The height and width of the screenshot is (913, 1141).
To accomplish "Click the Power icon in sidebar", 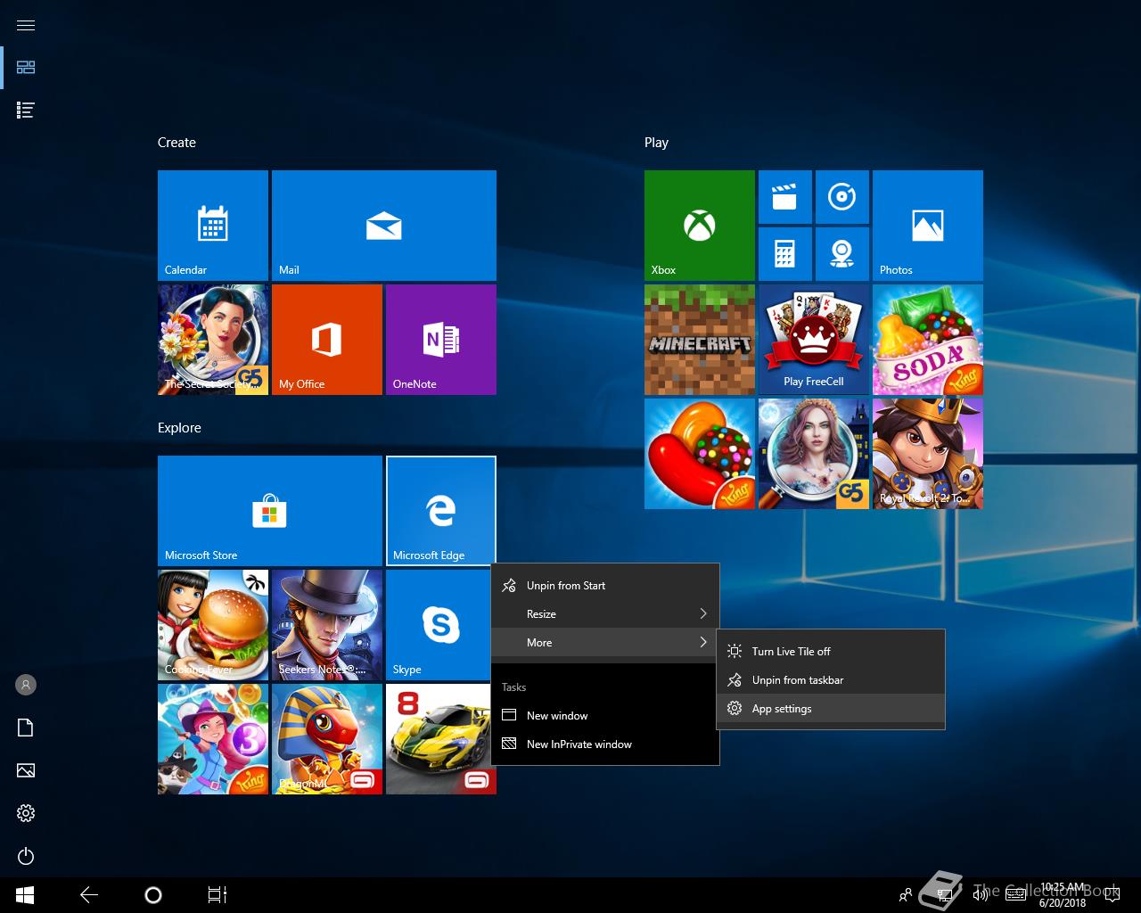I will point(26,856).
